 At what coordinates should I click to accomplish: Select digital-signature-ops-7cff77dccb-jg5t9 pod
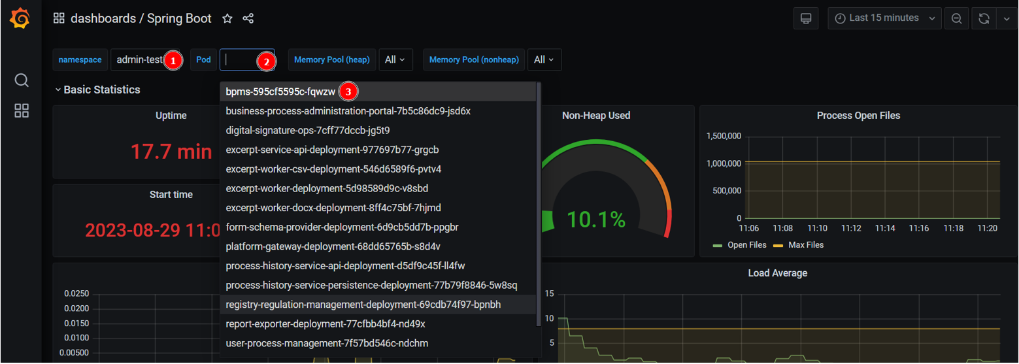(x=378, y=131)
